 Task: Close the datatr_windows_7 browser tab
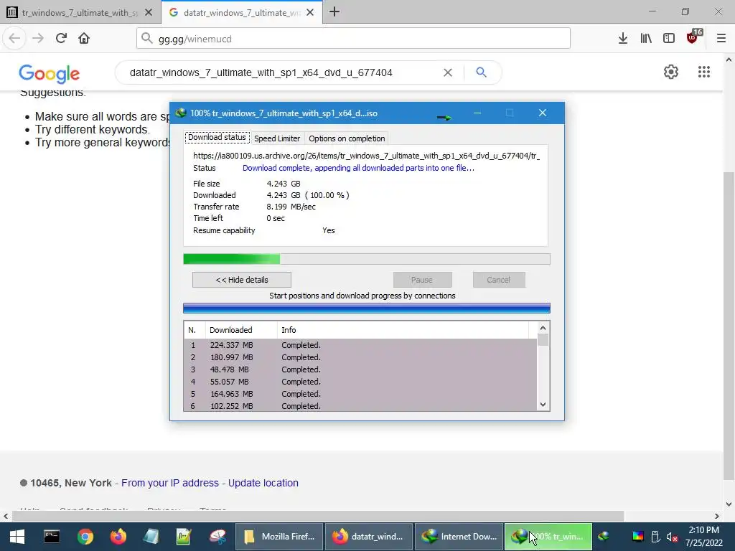coord(310,13)
